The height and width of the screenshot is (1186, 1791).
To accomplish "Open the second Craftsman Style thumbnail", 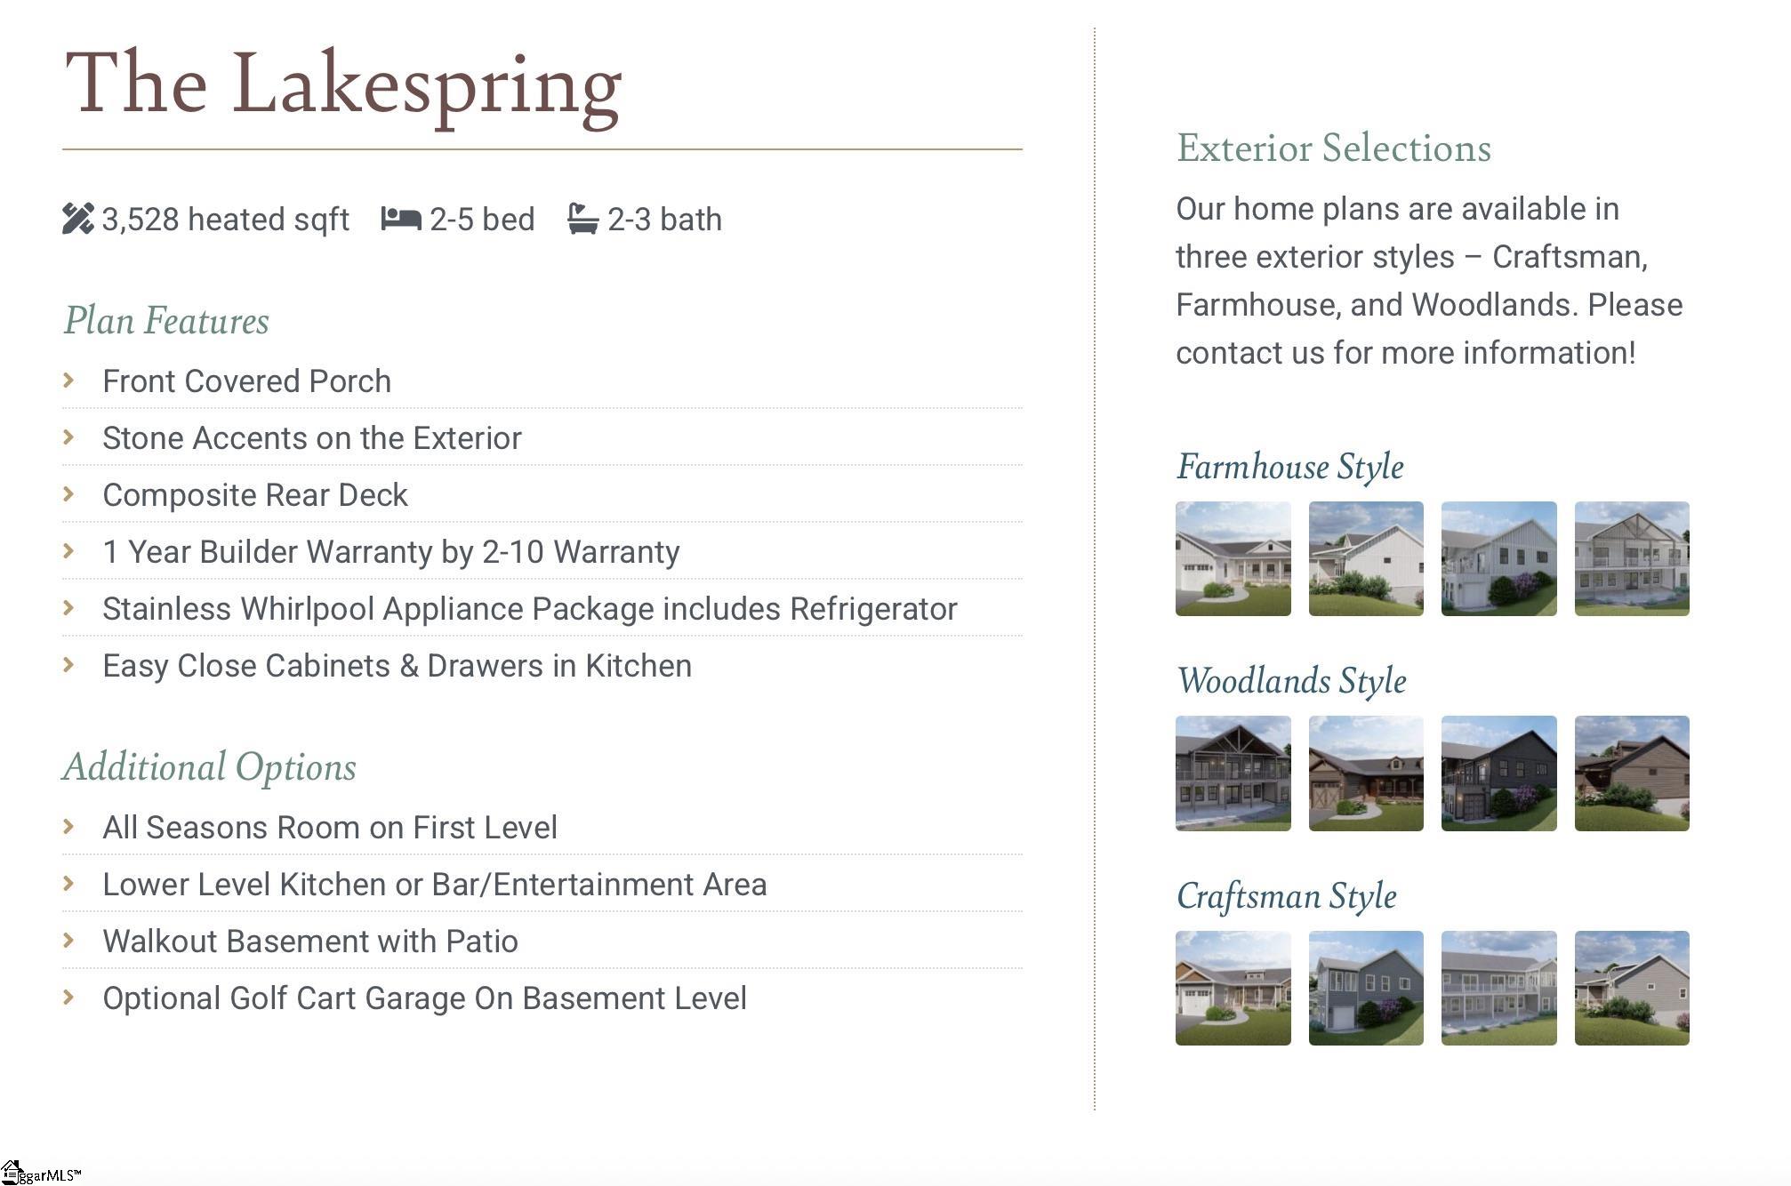I will click(x=1365, y=988).
